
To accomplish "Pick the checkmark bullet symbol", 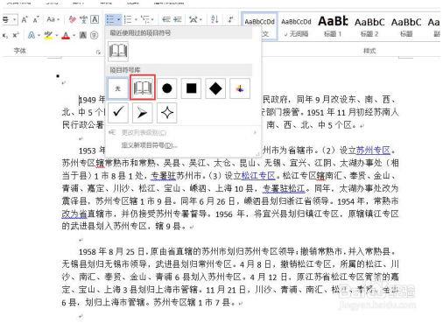I will 118,112.
